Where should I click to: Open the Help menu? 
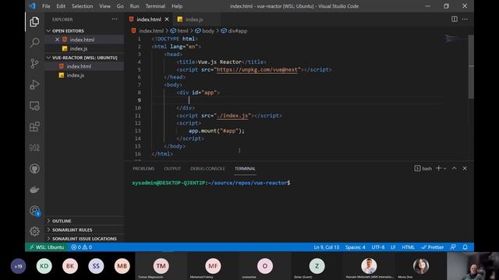pos(177,6)
